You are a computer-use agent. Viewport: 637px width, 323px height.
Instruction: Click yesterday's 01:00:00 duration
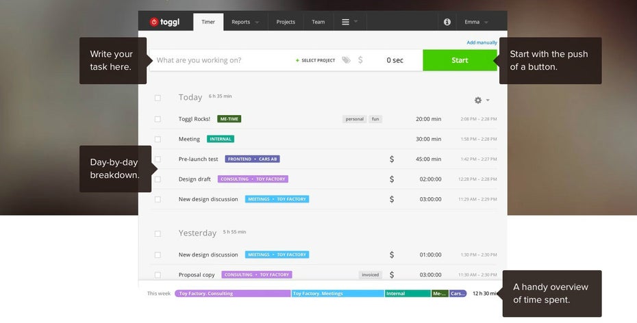(x=431, y=255)
